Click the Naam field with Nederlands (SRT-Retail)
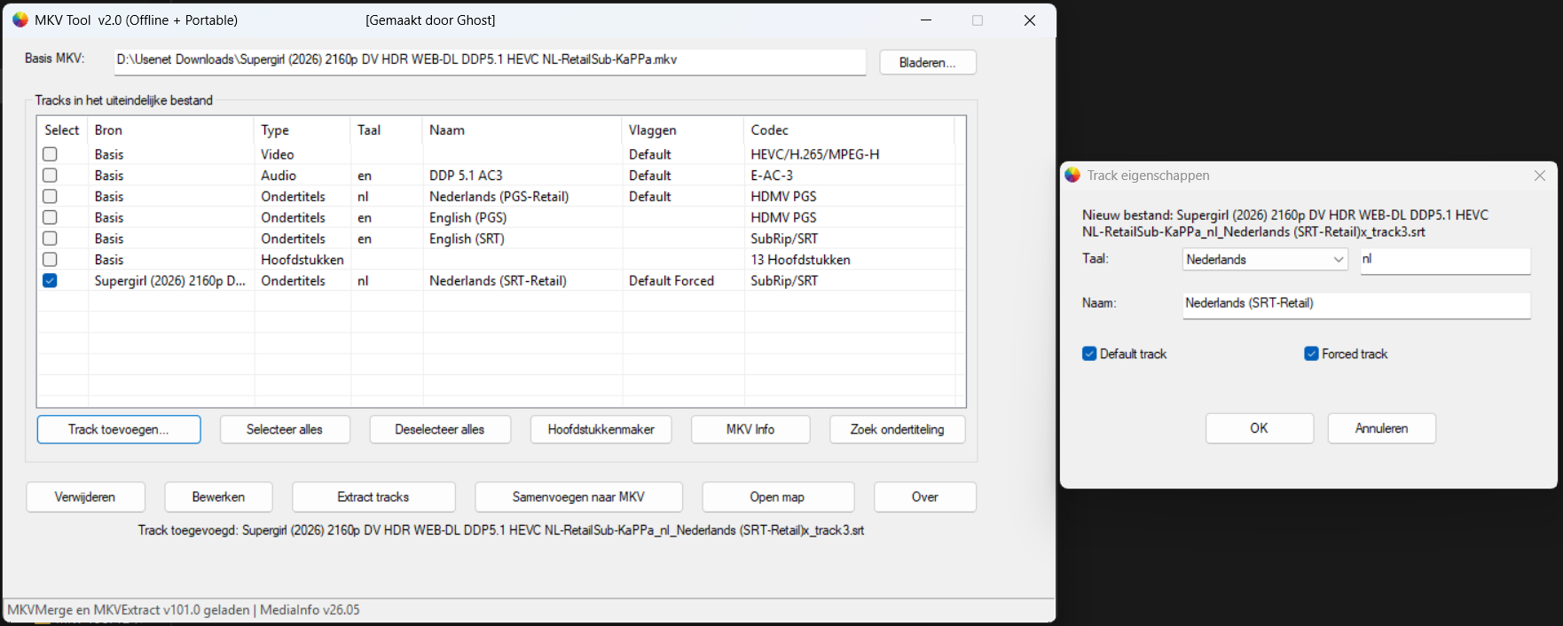1563x626 pixels. [1356, 304]
